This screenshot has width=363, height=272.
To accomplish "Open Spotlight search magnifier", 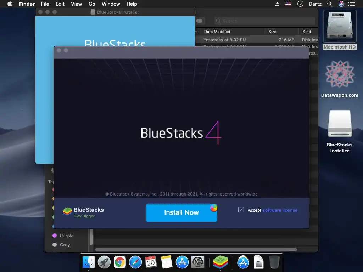I will coord(330,4).
